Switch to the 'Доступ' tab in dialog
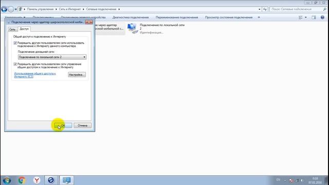This screenshot has height=185, width=329. [x=24, y=29]
